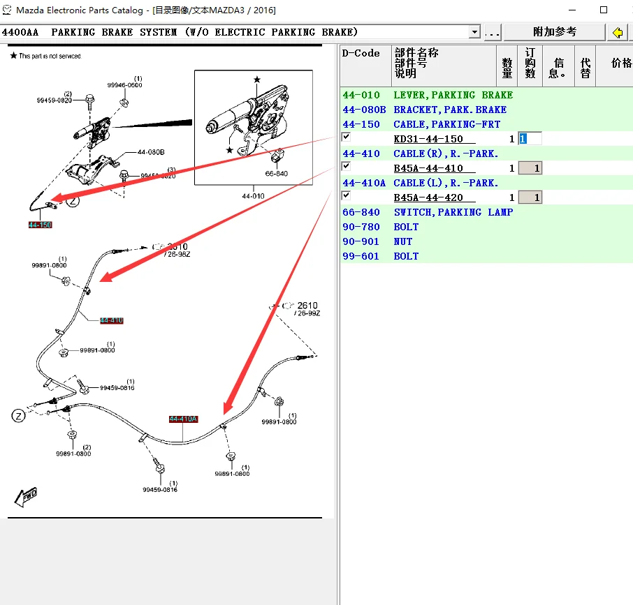The width and height of the screenshot is (633, 605).
Task: Click the 44-080B label in diagram
Action: click(151, 152)
